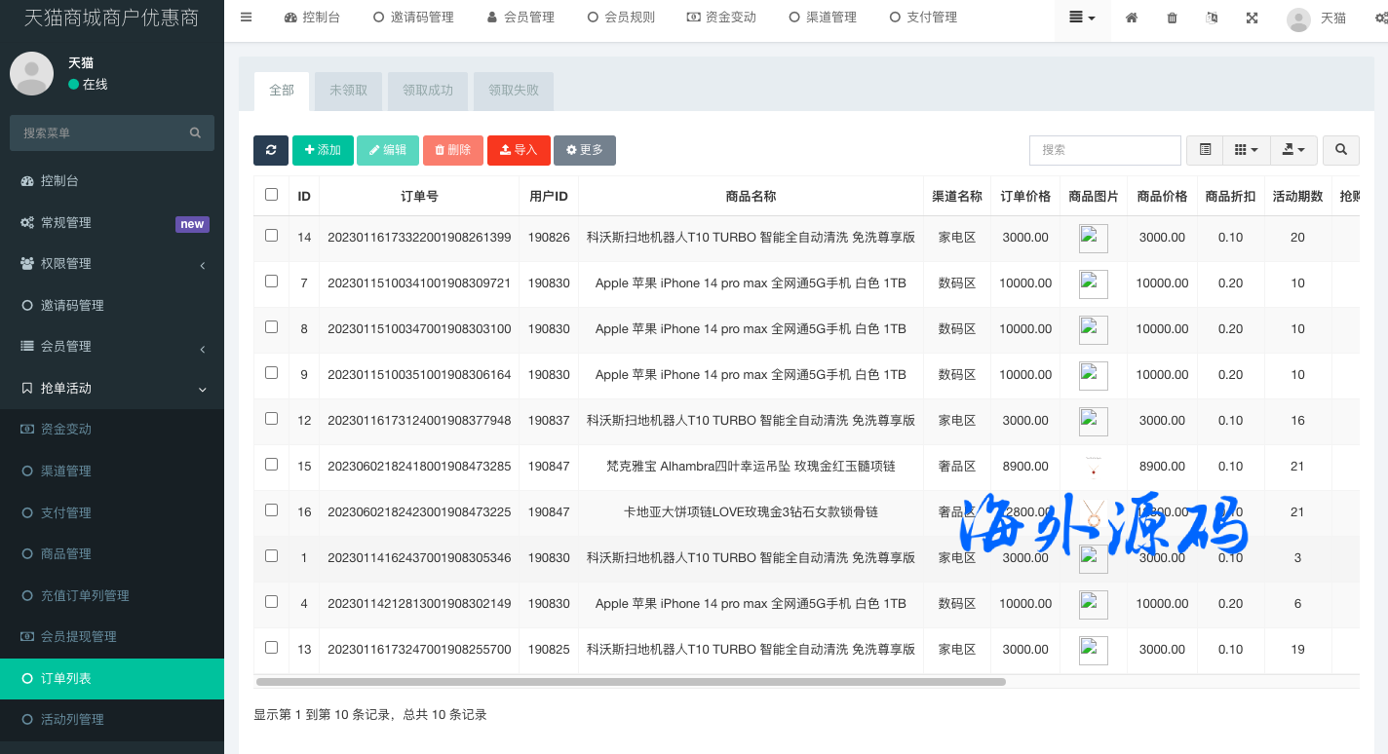
Task: Click the magnifier advanced search button
Action: (1341, 150)
